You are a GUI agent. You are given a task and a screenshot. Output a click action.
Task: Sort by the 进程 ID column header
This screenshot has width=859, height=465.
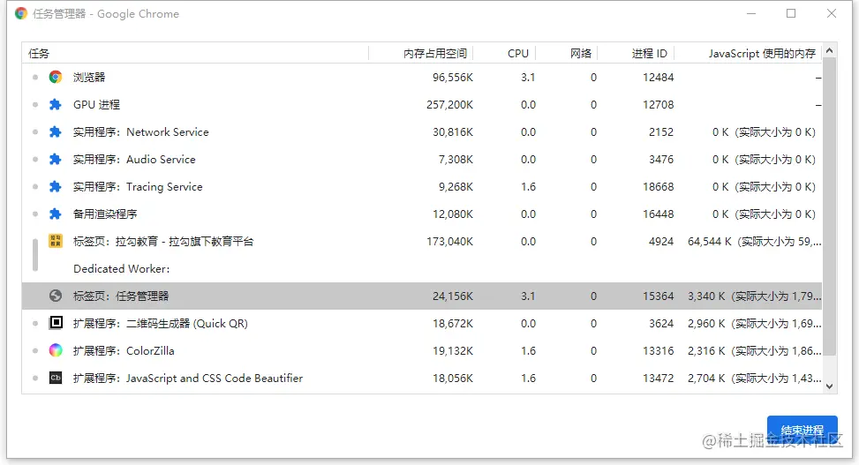(636, 53)
